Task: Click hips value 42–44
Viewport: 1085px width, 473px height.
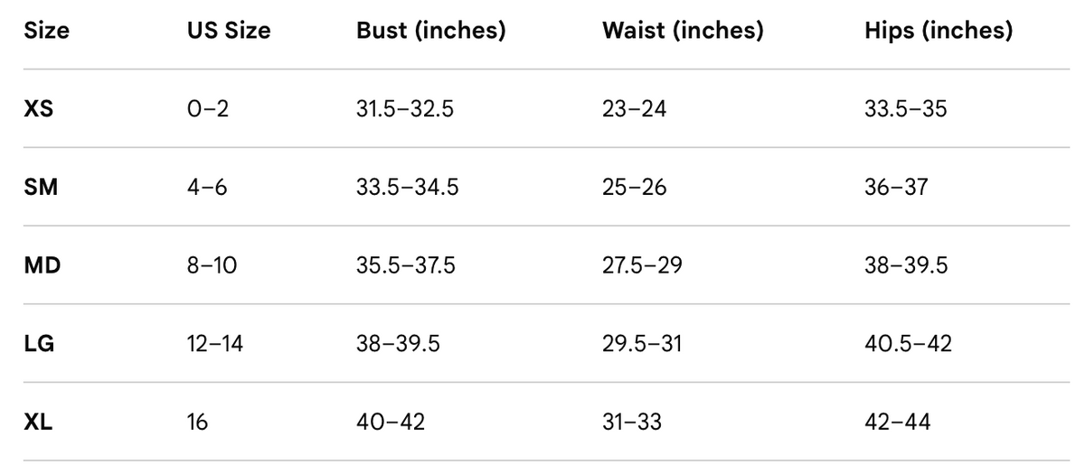Action: point(898,422)
